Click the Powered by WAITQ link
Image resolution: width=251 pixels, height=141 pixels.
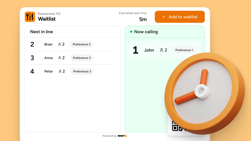[x=115, y=136]
